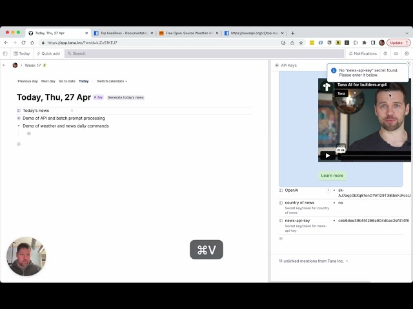413x309 pixels.
Task: Click the Today's news field icon
Action: click(x=19, y=111)
